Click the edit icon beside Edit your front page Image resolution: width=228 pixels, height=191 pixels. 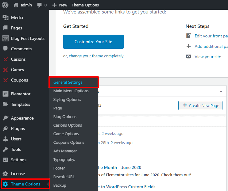(x=189, y=36)
